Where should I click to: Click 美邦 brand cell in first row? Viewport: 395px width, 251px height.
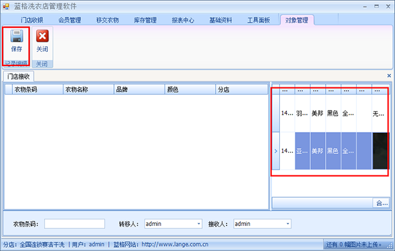[318, 113]
